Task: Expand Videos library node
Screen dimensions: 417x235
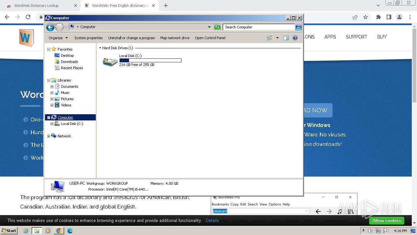Action: point(52,105)
